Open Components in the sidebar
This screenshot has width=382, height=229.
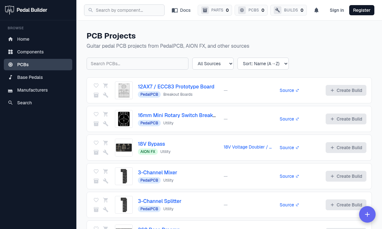coord(38,52)
